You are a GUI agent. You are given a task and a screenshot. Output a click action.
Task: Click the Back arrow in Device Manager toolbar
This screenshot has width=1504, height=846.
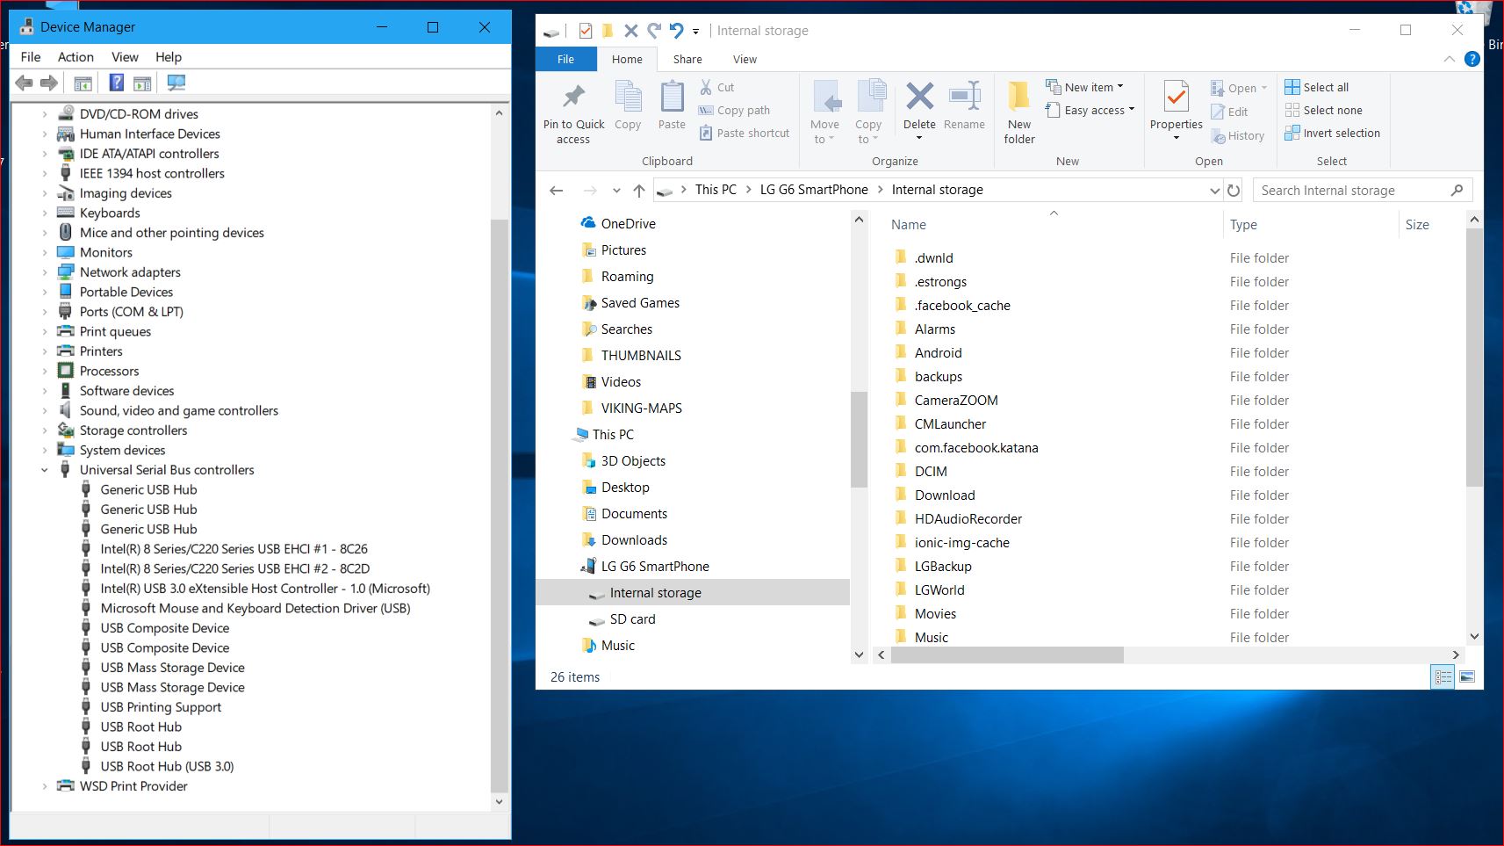click(25, 83)
